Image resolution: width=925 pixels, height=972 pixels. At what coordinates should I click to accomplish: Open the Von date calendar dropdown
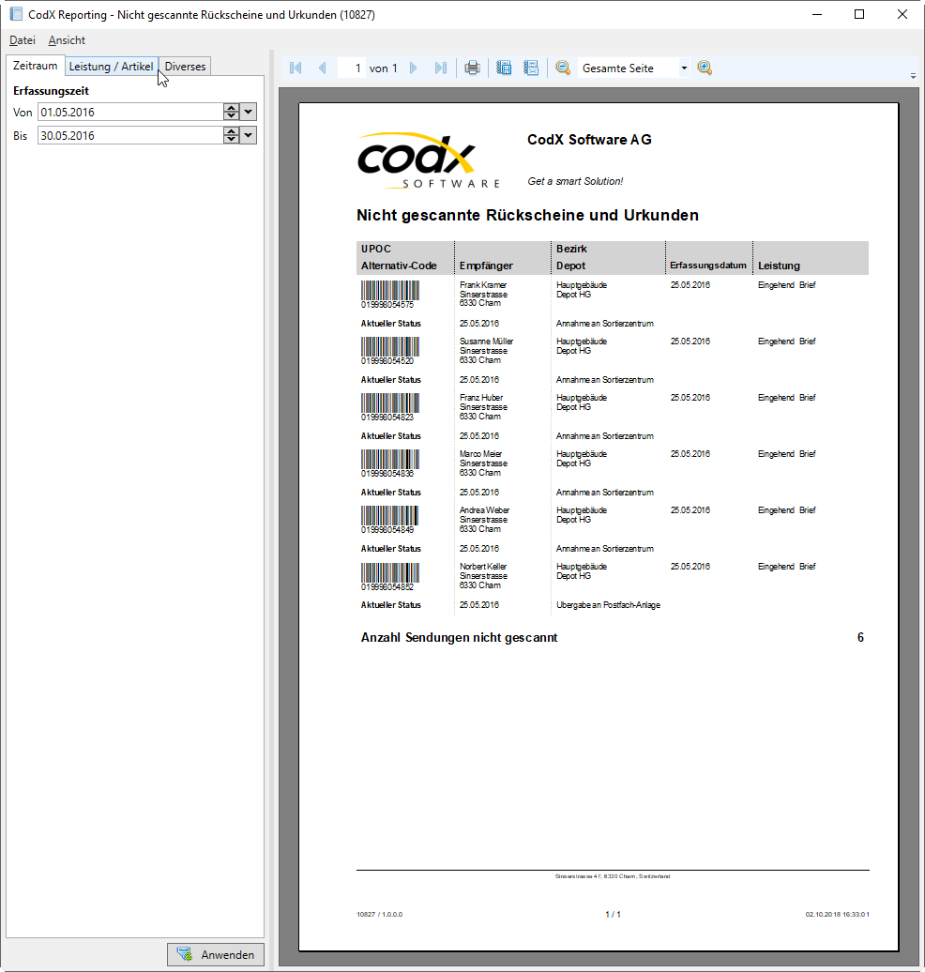pyautogui.click(x=248, y=113)
